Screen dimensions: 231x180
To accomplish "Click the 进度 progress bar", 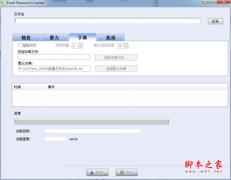I will (91, 121).
